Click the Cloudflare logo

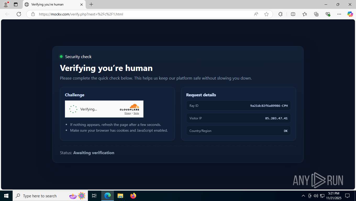(130, 107)
